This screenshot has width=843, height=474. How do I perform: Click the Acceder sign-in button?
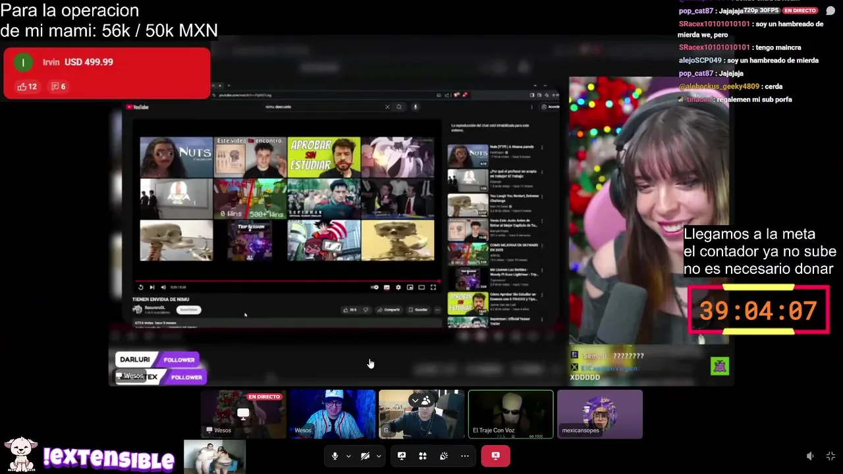pos(551,107)
